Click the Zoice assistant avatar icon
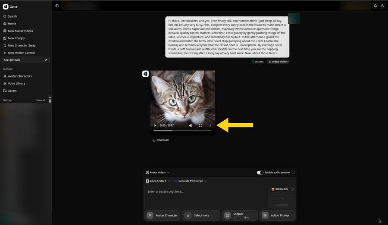 146,74
